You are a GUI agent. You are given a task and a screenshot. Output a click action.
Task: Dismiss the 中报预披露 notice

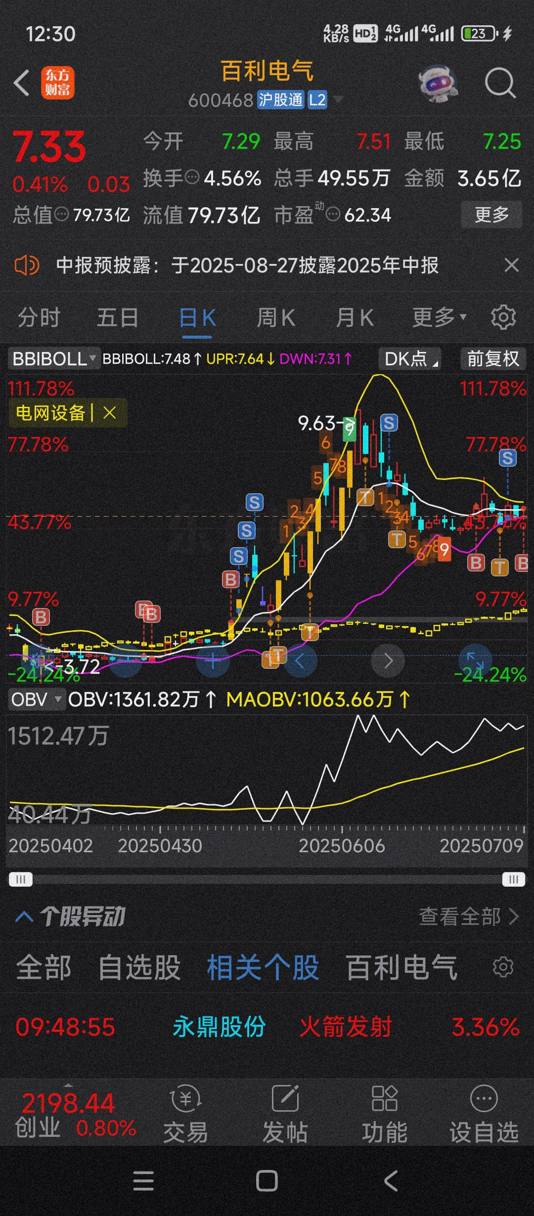(512, 265)
